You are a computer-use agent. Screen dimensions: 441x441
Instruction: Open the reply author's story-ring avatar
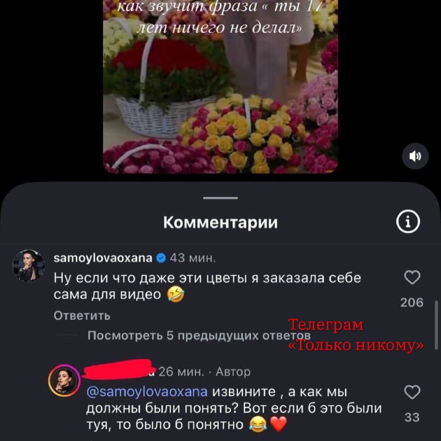(64, 380)
